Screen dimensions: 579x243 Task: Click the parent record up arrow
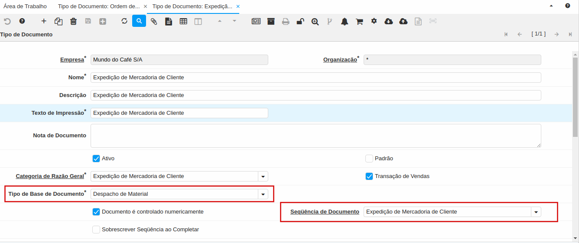click(220, 21)
